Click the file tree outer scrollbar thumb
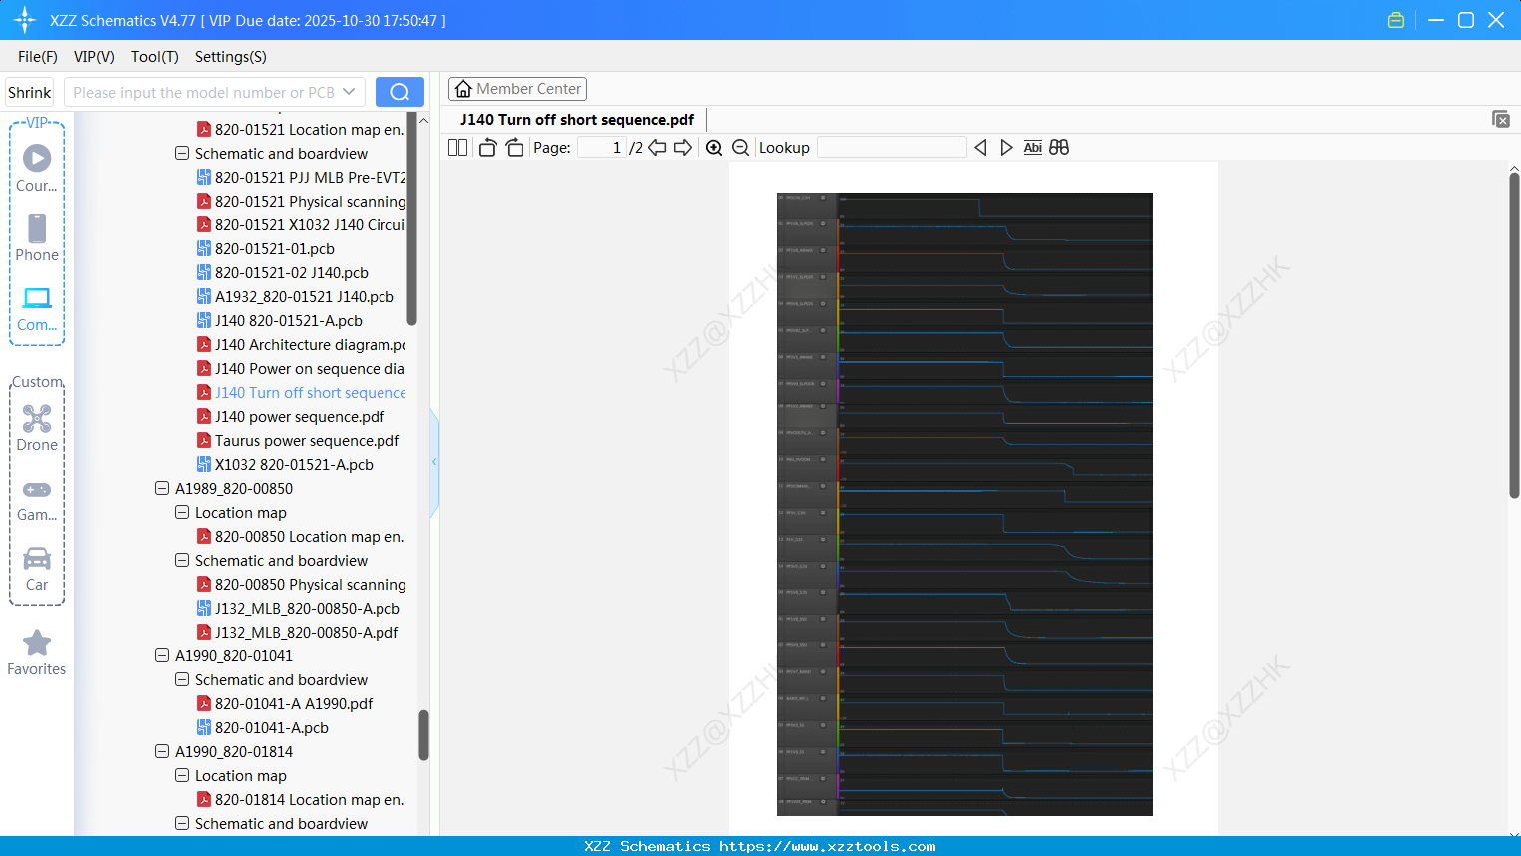Screen dimensions: 1521x856 [423, 735]
